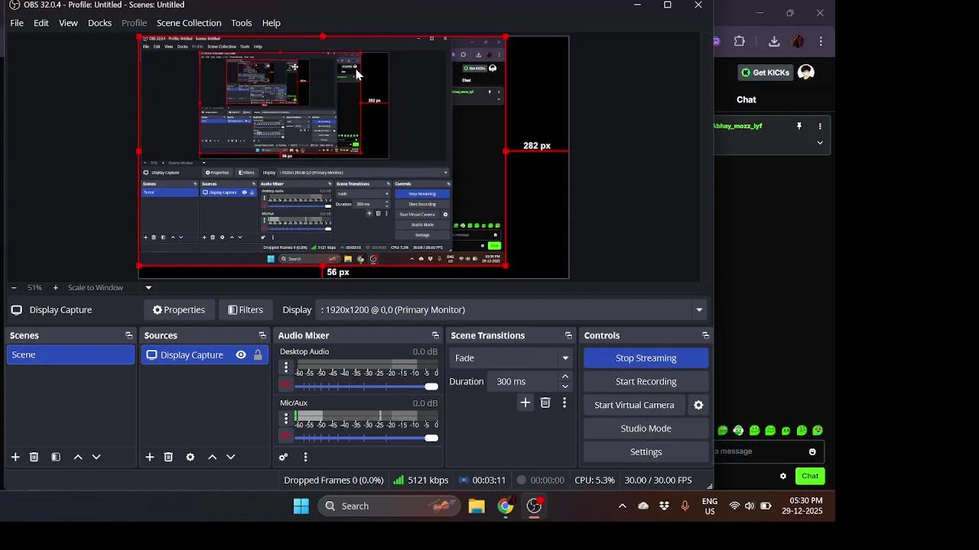Open OBS Settings
Screen dimensions: 979x550
point(646,451)
